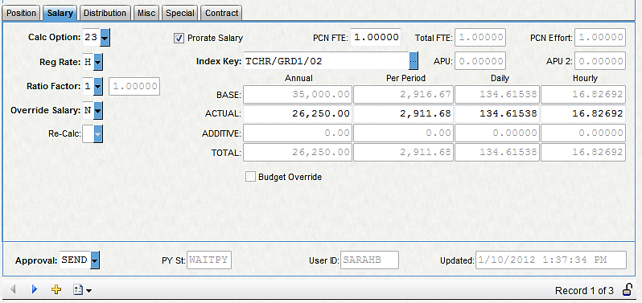Switch to the Distribution tab
Screen dimensions: 642x303
[105, 13]
